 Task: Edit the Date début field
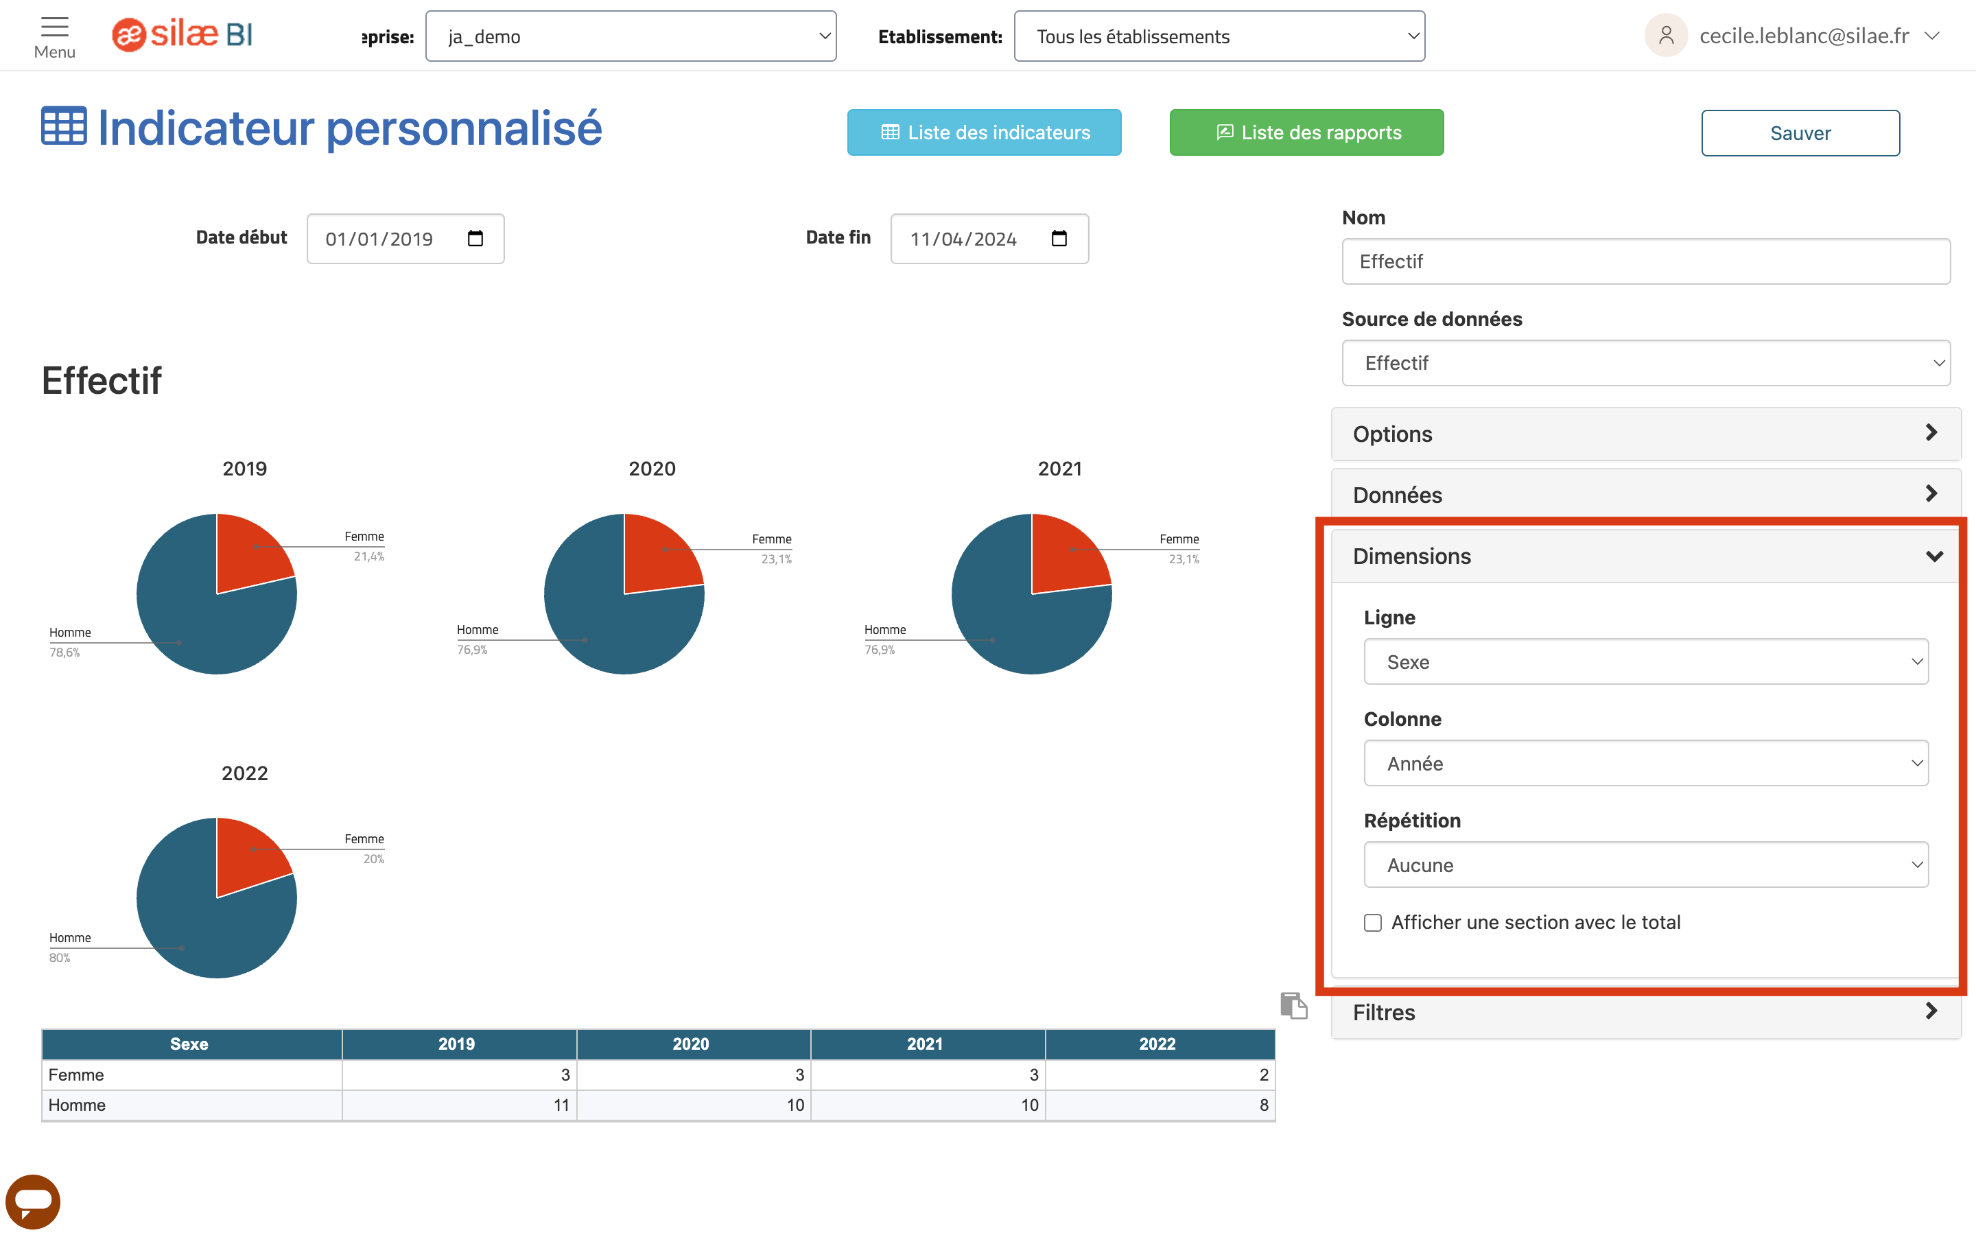pos(405,239)
